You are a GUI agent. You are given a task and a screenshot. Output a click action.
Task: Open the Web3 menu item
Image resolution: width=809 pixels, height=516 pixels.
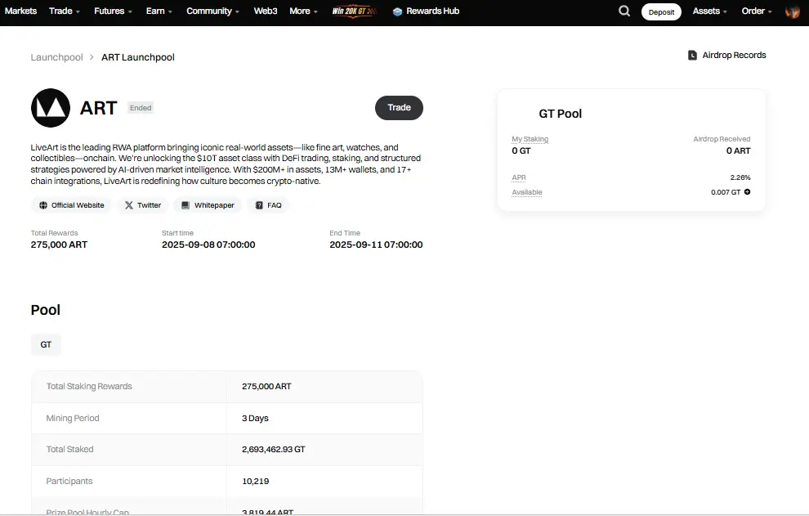tap(266, 11)
